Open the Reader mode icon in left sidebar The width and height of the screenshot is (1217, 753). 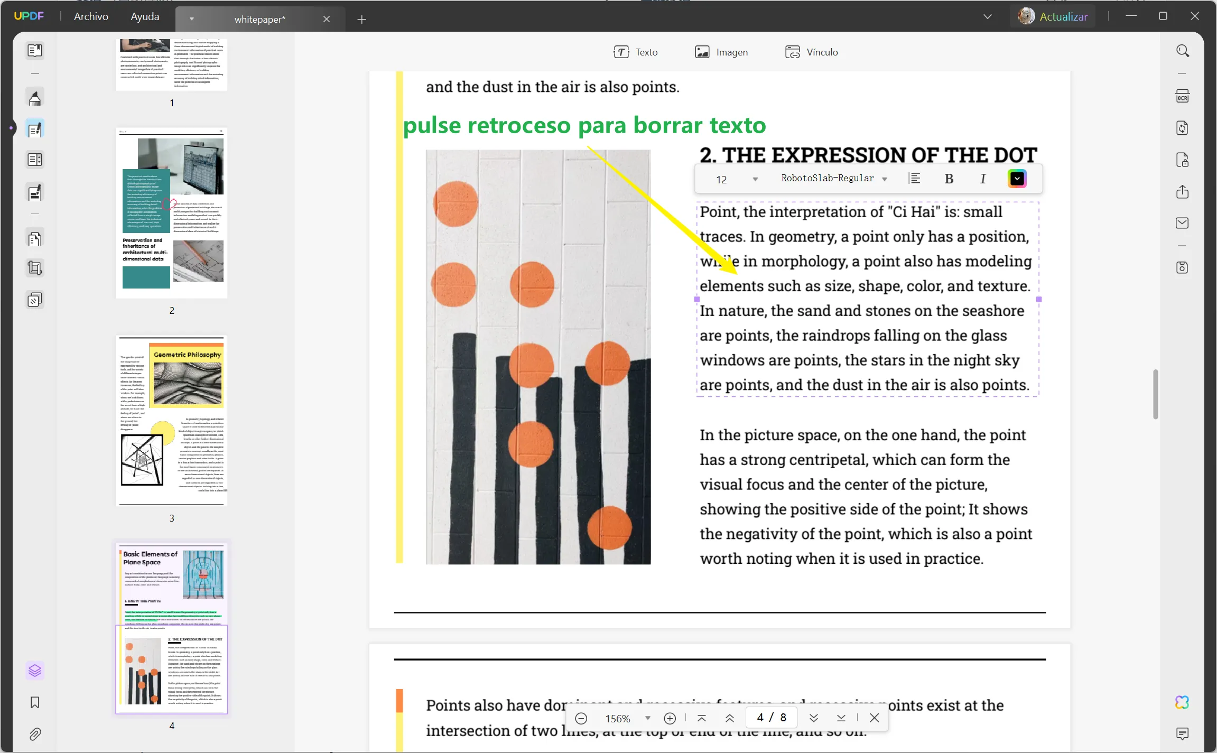(35, 51)
